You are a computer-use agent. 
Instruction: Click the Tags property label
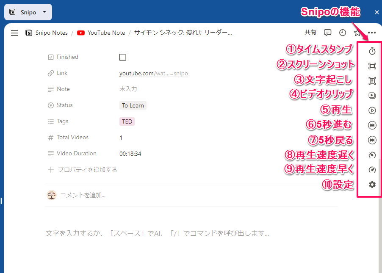tap(62, 121)
